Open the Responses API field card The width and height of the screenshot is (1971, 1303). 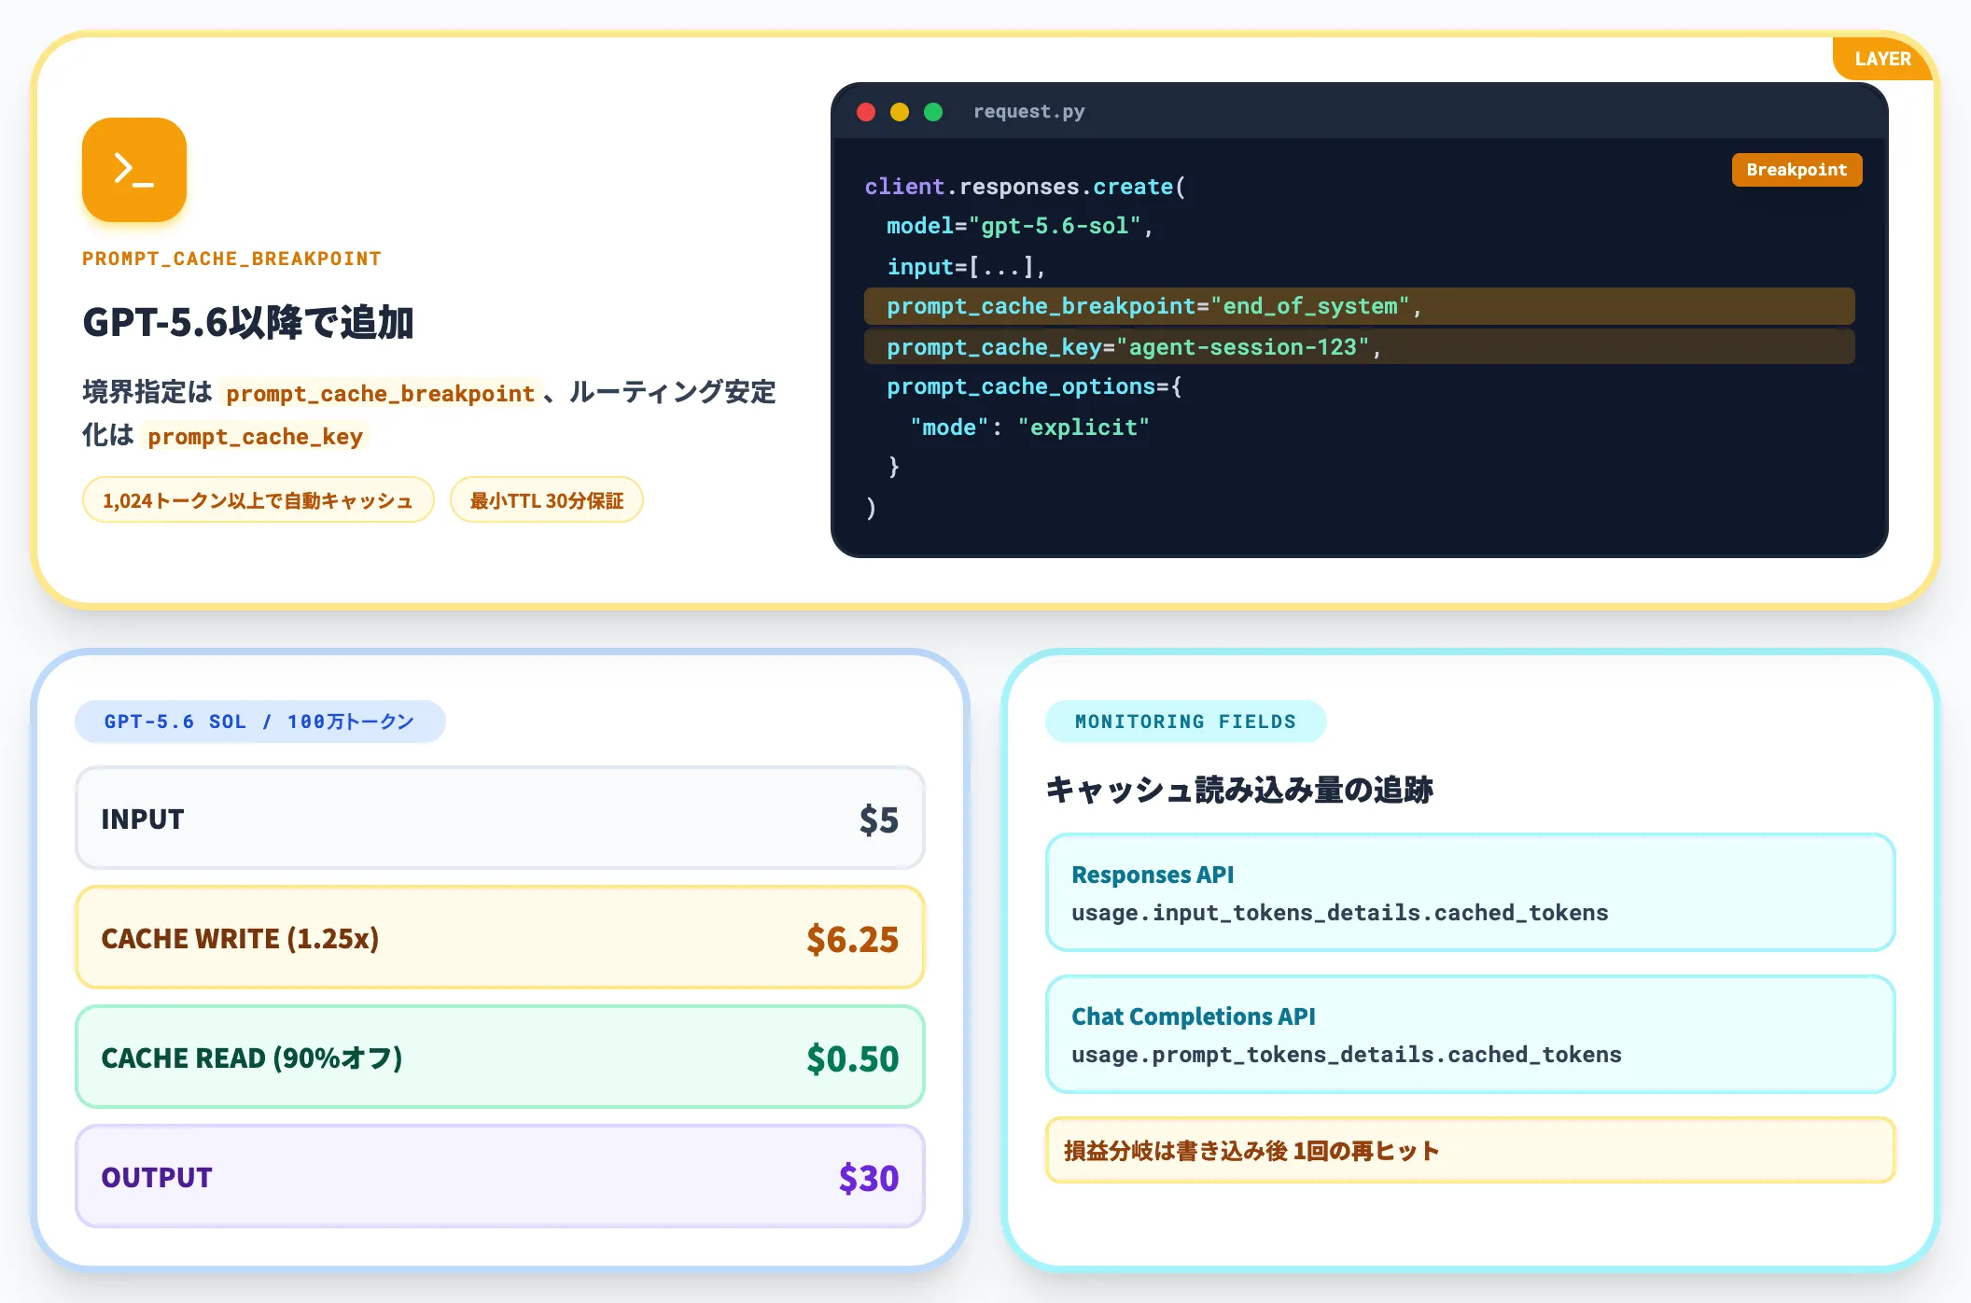pyautogui.click(x=1470, y=893)
